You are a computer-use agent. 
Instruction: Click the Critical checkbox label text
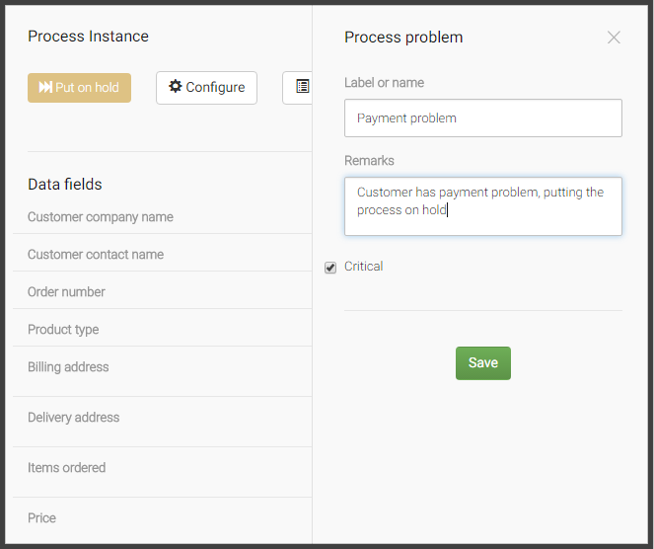click(363, 267)
